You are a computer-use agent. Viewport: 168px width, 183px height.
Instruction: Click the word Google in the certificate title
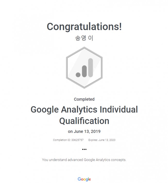coord(45,110)
